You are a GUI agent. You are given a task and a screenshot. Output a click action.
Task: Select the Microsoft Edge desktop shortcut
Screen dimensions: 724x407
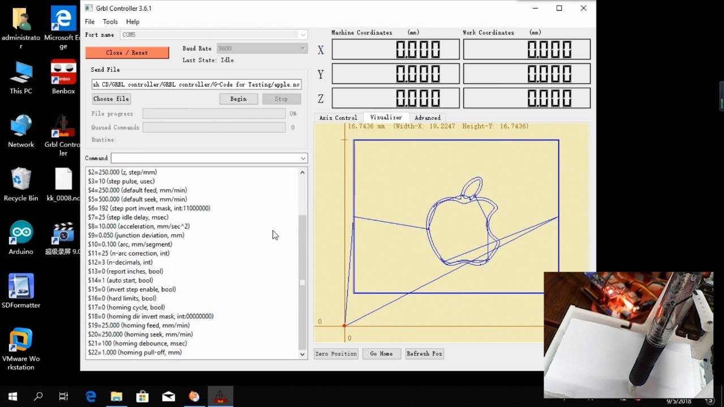(63, 28)
